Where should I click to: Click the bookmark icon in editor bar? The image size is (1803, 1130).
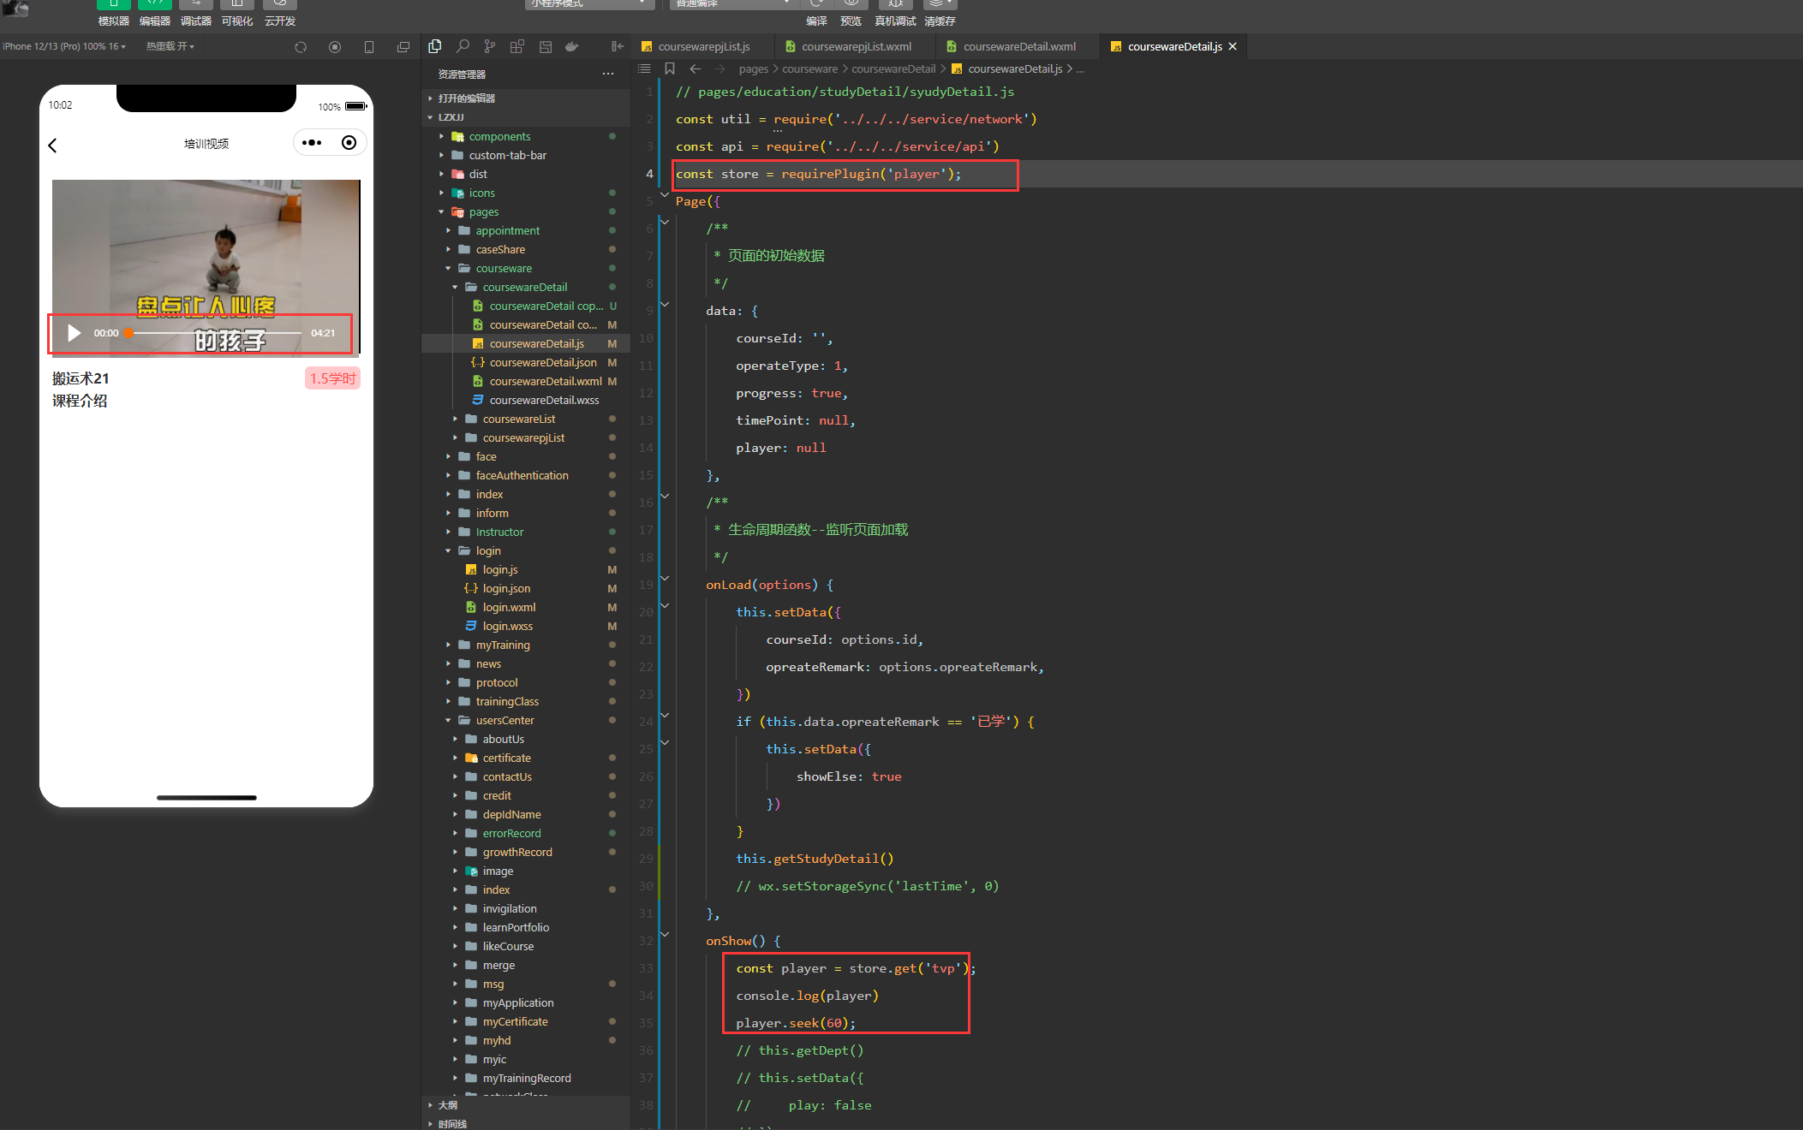(670, 68)
